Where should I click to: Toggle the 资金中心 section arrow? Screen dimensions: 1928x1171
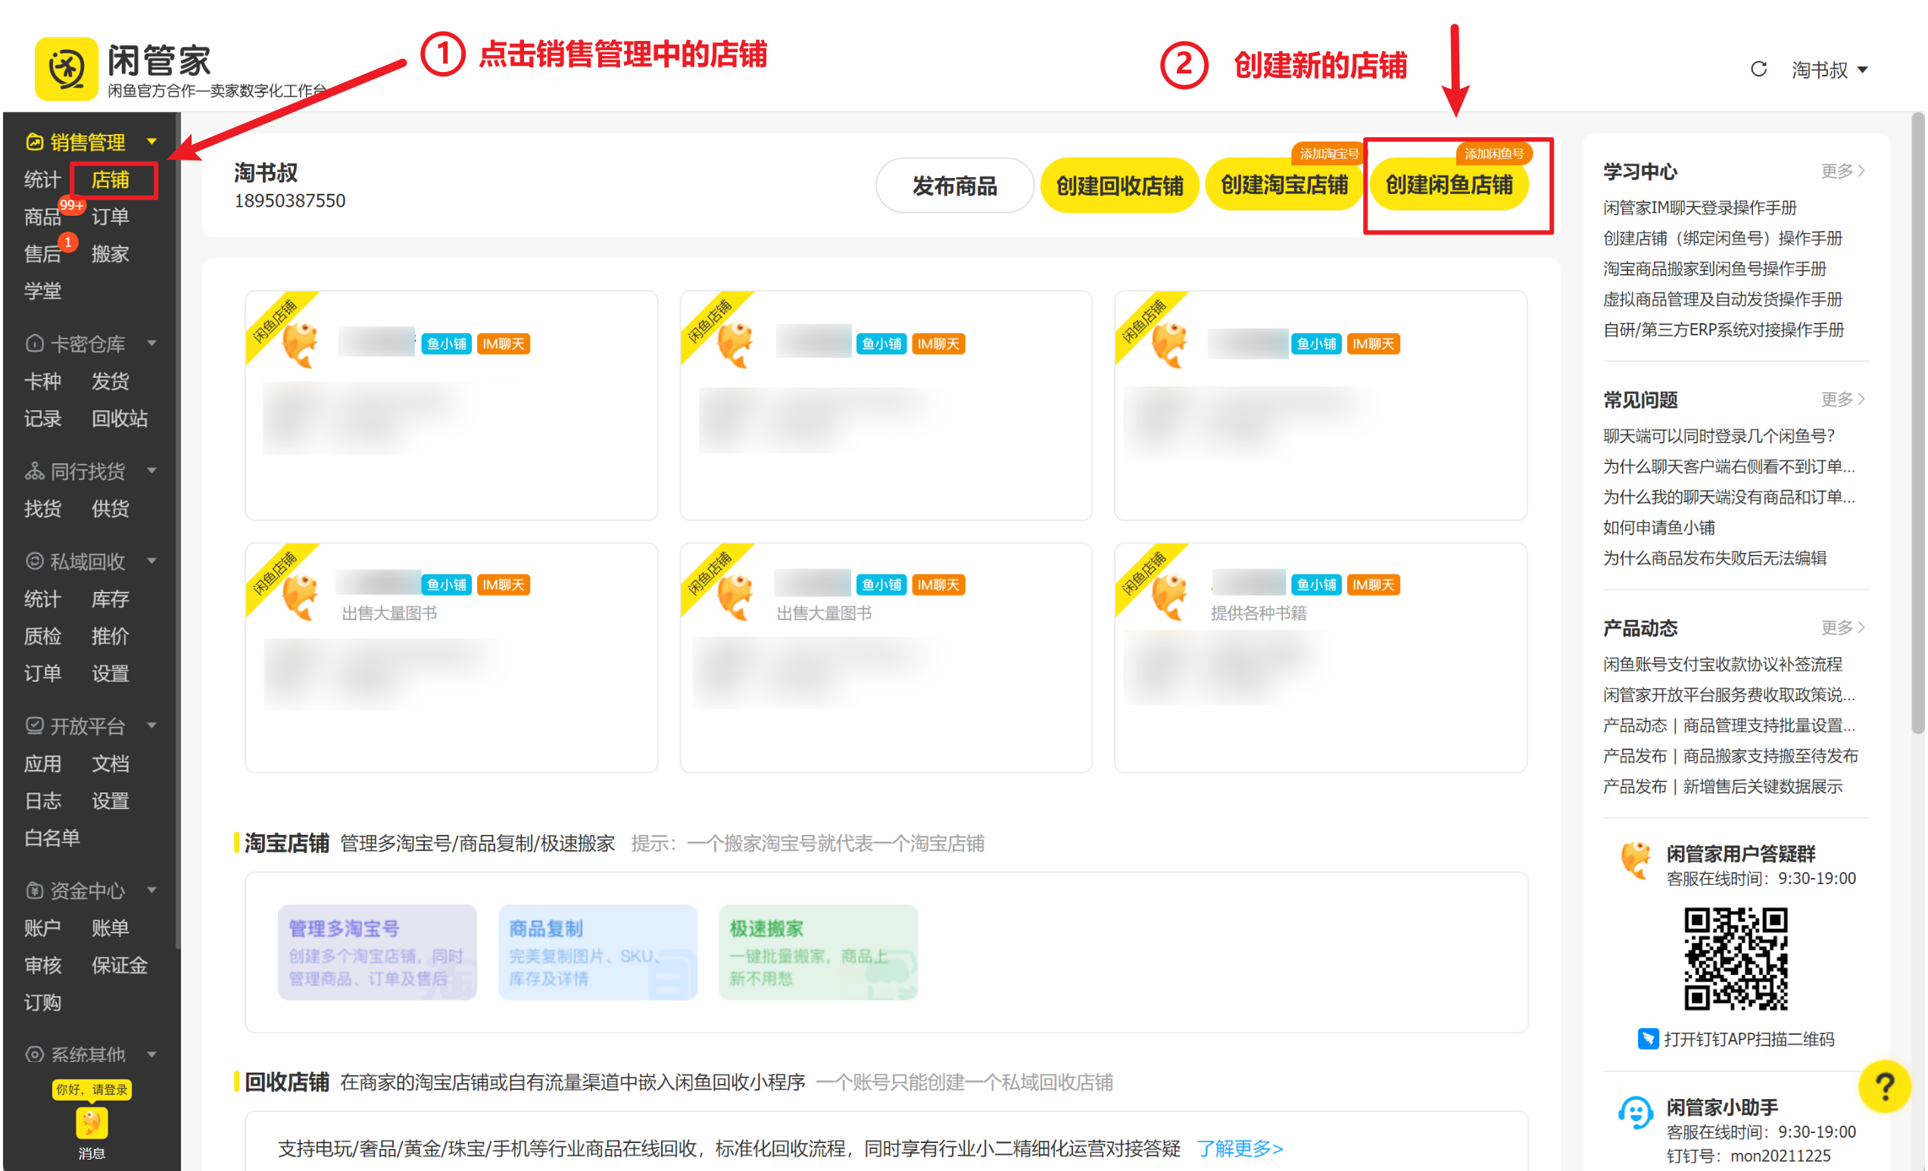(151, 890)
